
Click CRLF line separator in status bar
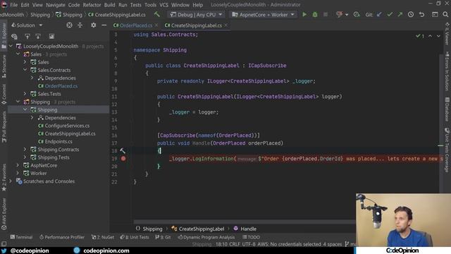235,244
